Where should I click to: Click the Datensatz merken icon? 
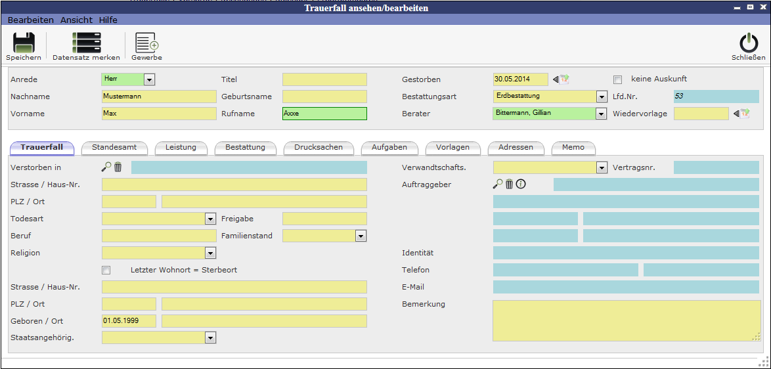pyautogui.click(x=86, y=43)
